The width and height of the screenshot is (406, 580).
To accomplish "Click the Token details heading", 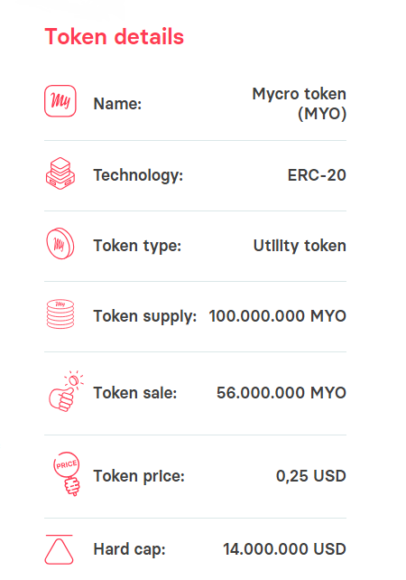I will click(x=115, y=37).
